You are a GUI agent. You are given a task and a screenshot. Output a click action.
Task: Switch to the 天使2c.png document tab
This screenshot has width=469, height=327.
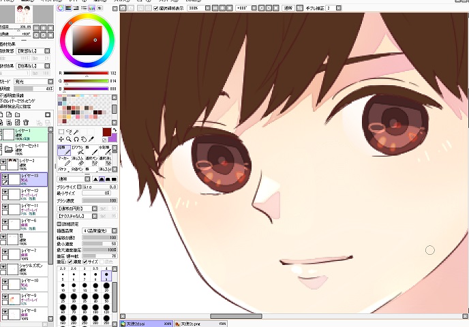pos(200,324)
